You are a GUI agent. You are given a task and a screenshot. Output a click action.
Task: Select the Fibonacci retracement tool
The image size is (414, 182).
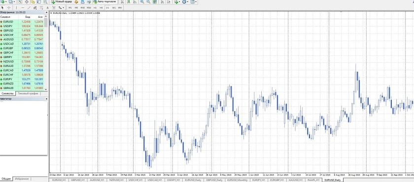(x=41, y=8)
